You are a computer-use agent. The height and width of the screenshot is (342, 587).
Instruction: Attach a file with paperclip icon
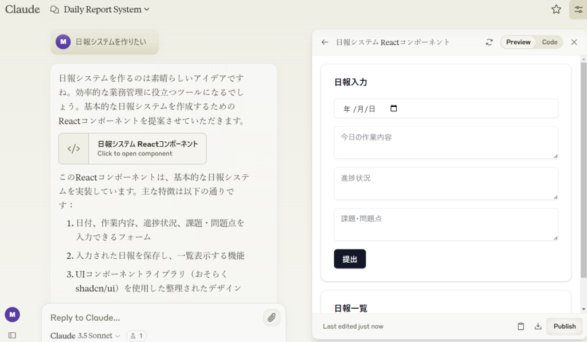click(272, 317)
